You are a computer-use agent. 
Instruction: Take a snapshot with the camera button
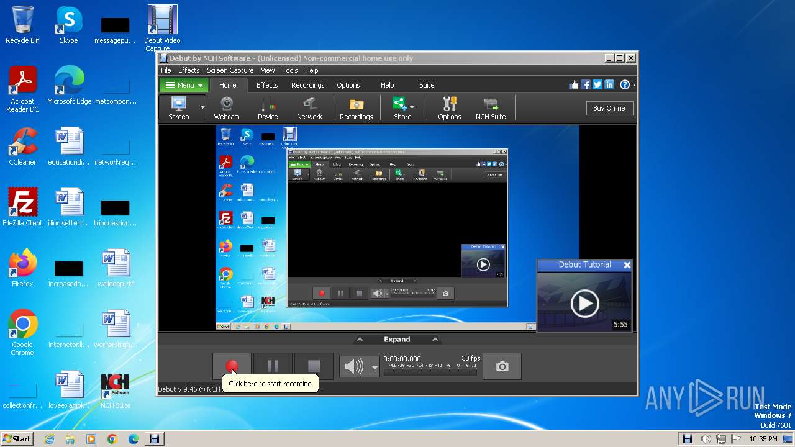click(x=502, y=366)
